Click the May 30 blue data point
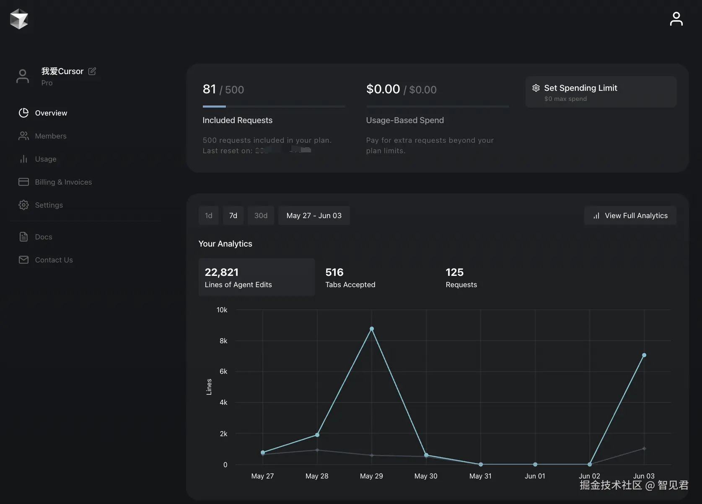The height and width of the screenshot is (504, 702). click(426, 455)
